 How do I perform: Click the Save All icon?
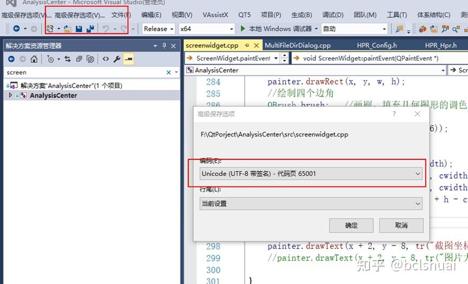point(90,29)
